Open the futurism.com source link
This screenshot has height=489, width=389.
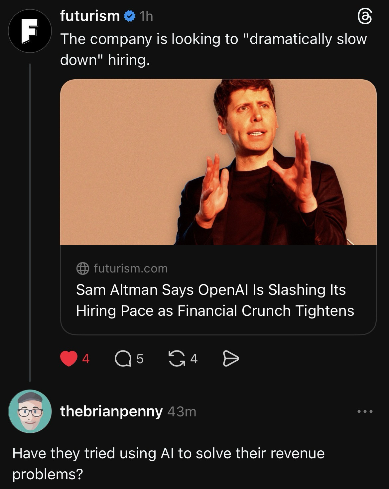click(131, 268)
